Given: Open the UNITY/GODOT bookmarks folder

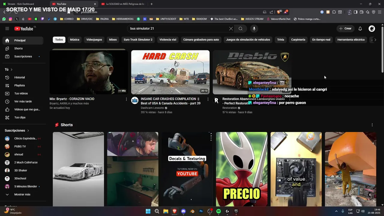Looking at the screenshot, I should (x=166, y=19).
